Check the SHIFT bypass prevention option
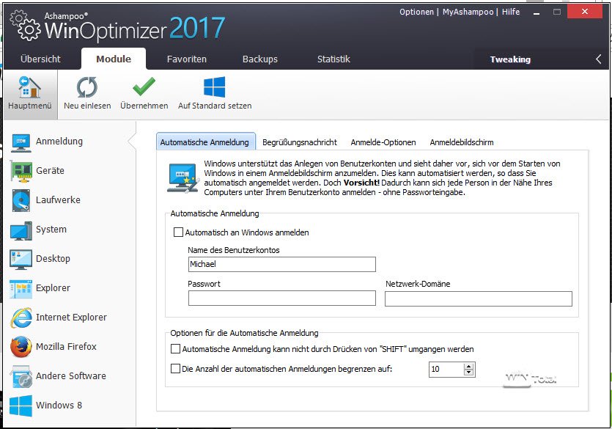The height and width of the screenshot is (429, 612). click(x=176, y=349)
